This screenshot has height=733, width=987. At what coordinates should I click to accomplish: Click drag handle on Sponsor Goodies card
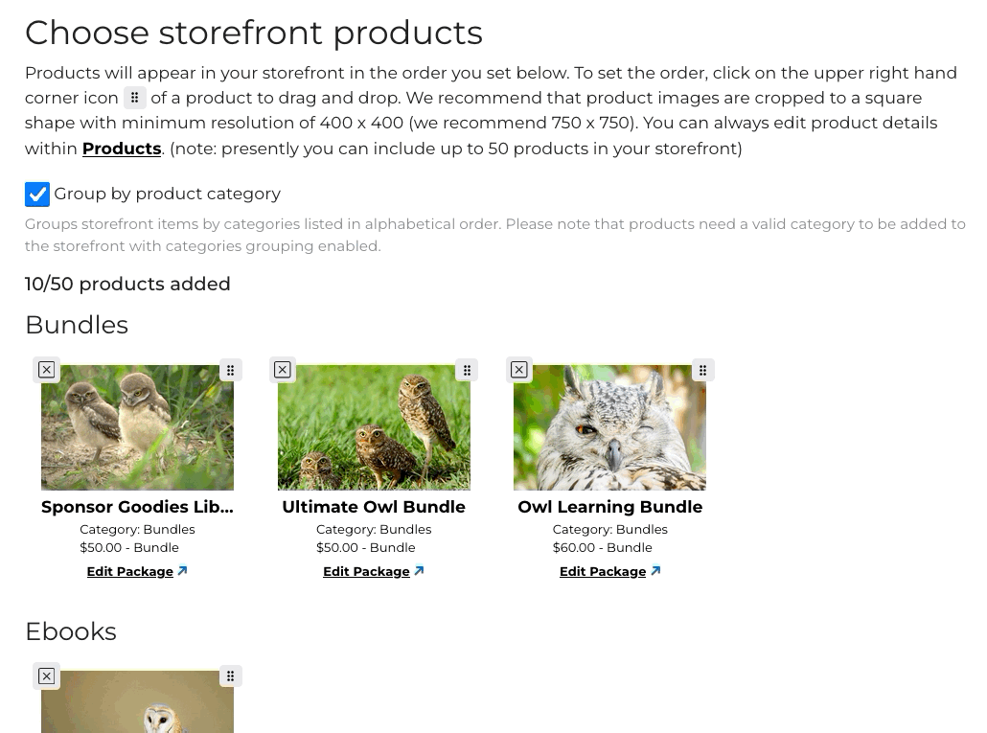point(230,370)
